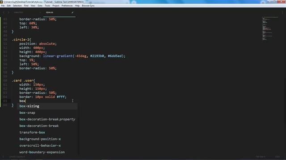This screenshot has height=160, width=286.
Task: Click the .card .user selector line
Action: (23, 80)
